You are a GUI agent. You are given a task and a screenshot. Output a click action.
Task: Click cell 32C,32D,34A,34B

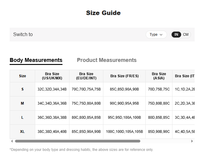[52, 89]
